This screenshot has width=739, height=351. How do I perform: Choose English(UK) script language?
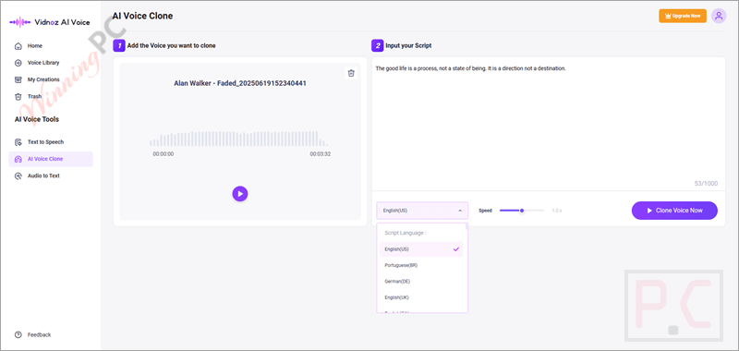pos(421,297)
